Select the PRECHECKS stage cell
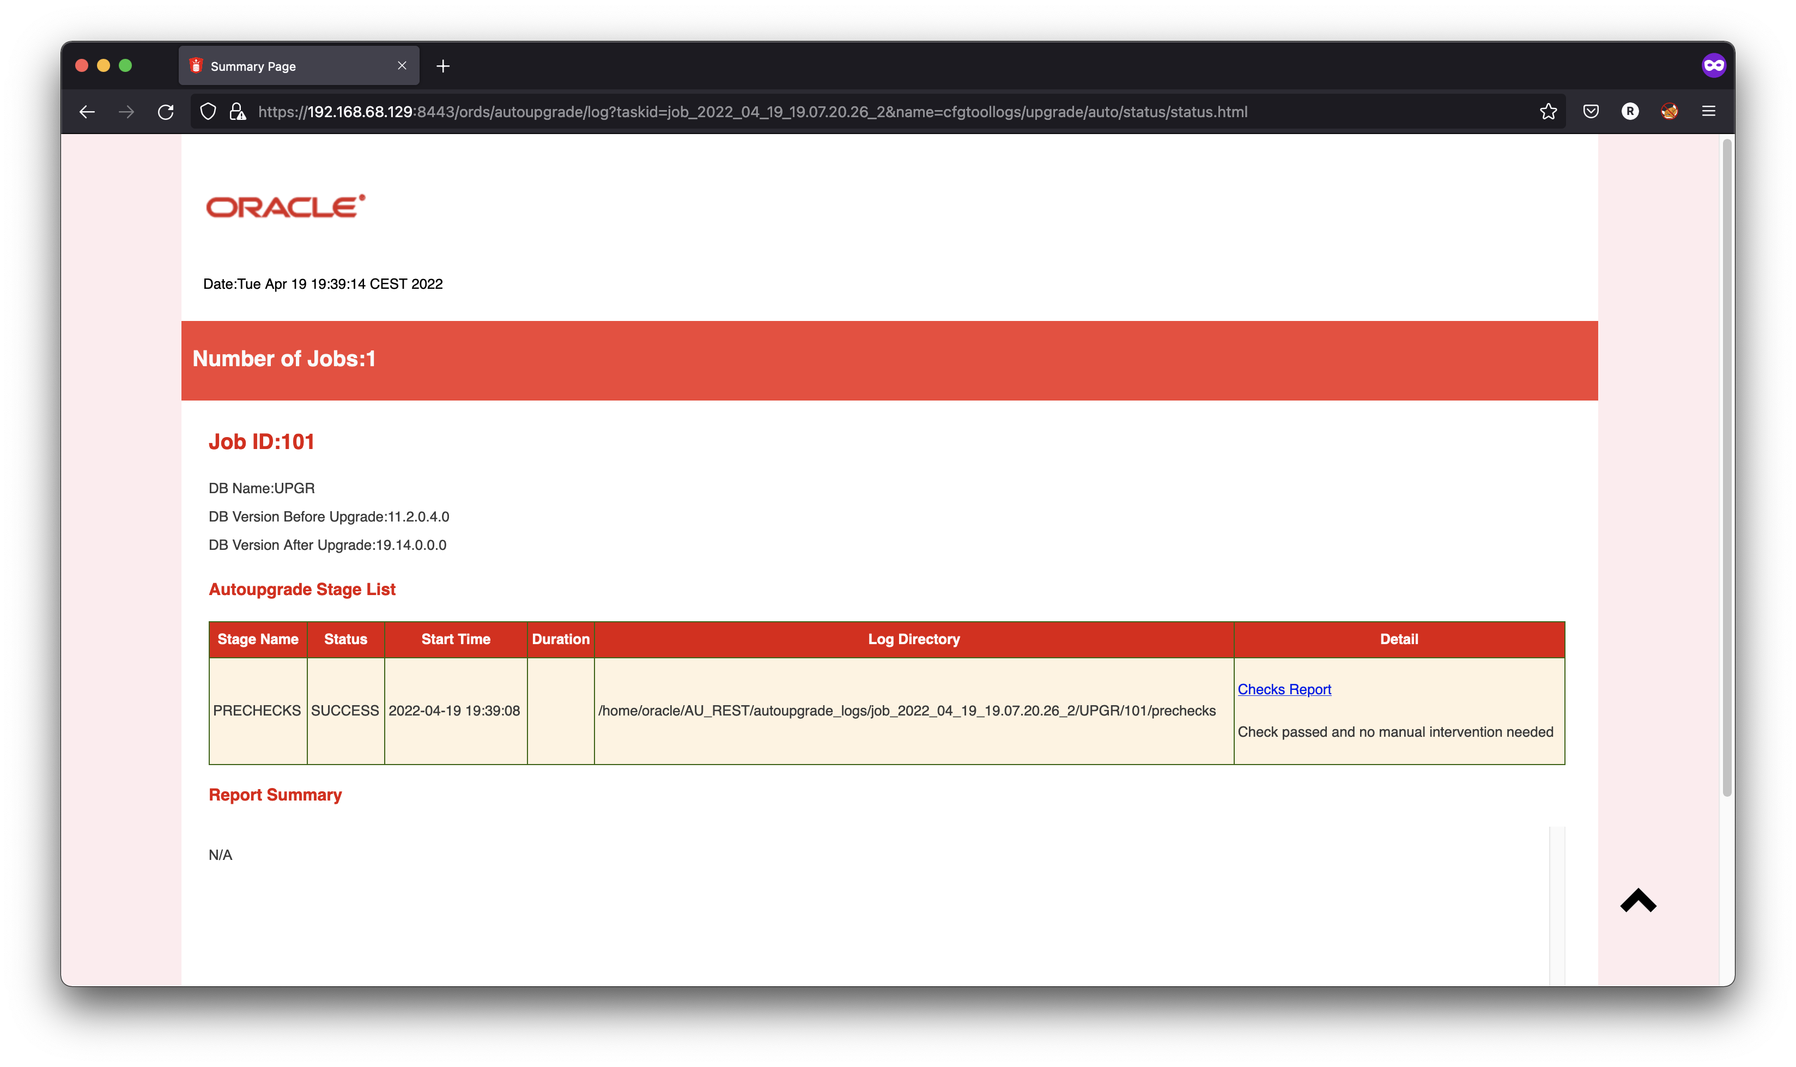Screen dimensions: 1796x1067 point(257,711)
